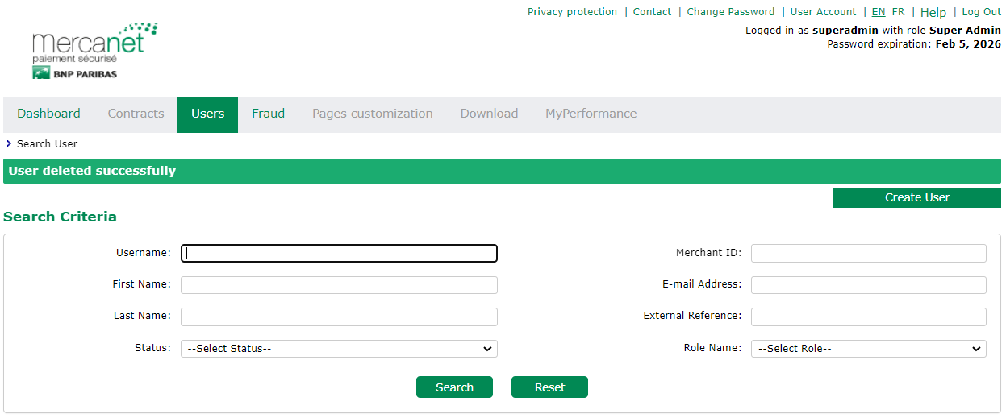1006x418 pixels.
Task: Open the MyPerformance tab
Action: point(591,114)
